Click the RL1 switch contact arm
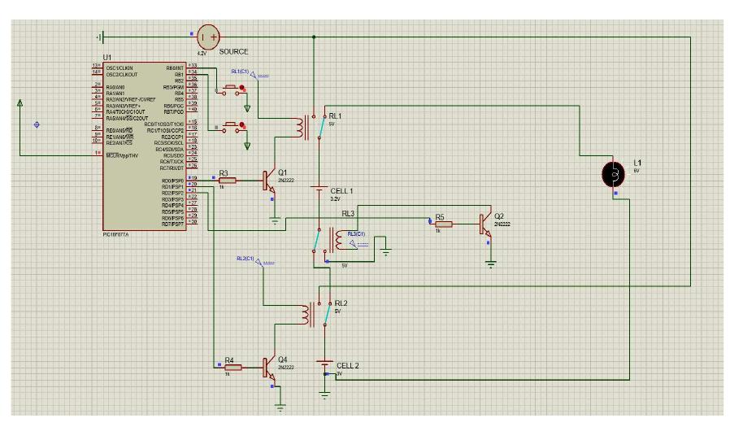Screen dimensions: 730x440 pos(322,127)
